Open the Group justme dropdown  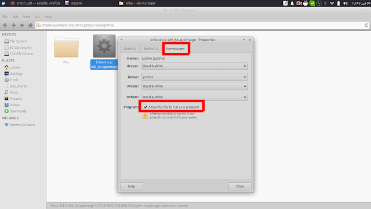(195, 77)
